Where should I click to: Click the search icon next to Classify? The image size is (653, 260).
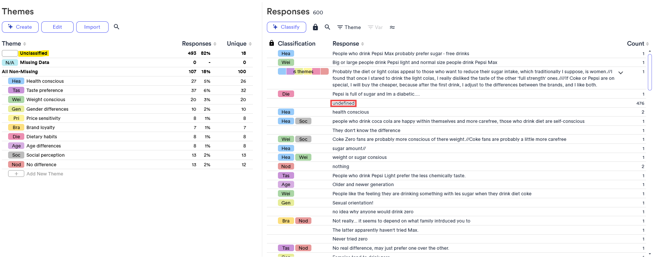point(327,27)
